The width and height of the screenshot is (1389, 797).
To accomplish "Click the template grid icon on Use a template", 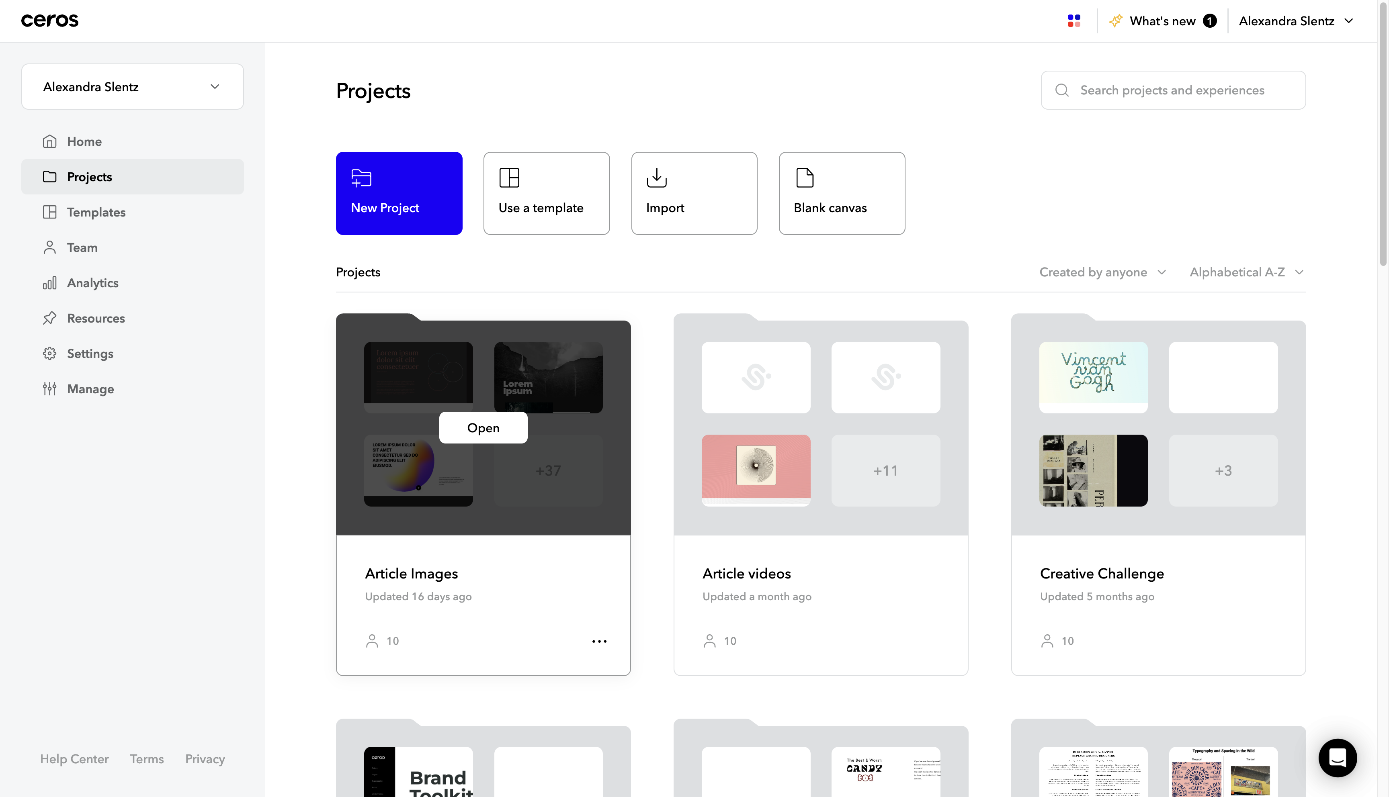I will (x=509, y=178).
